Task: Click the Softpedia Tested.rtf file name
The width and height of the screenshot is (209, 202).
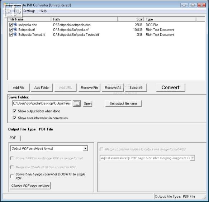Action: point(32,35)
